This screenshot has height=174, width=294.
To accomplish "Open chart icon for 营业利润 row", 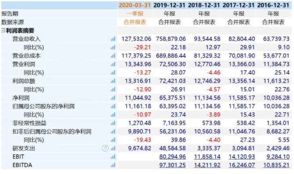I will pos(113,64).
